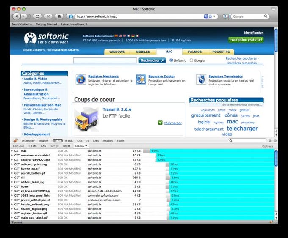Filter requests by CSS type
The width and height of the screenshot is (288, 238).
(x=80, y=141)
